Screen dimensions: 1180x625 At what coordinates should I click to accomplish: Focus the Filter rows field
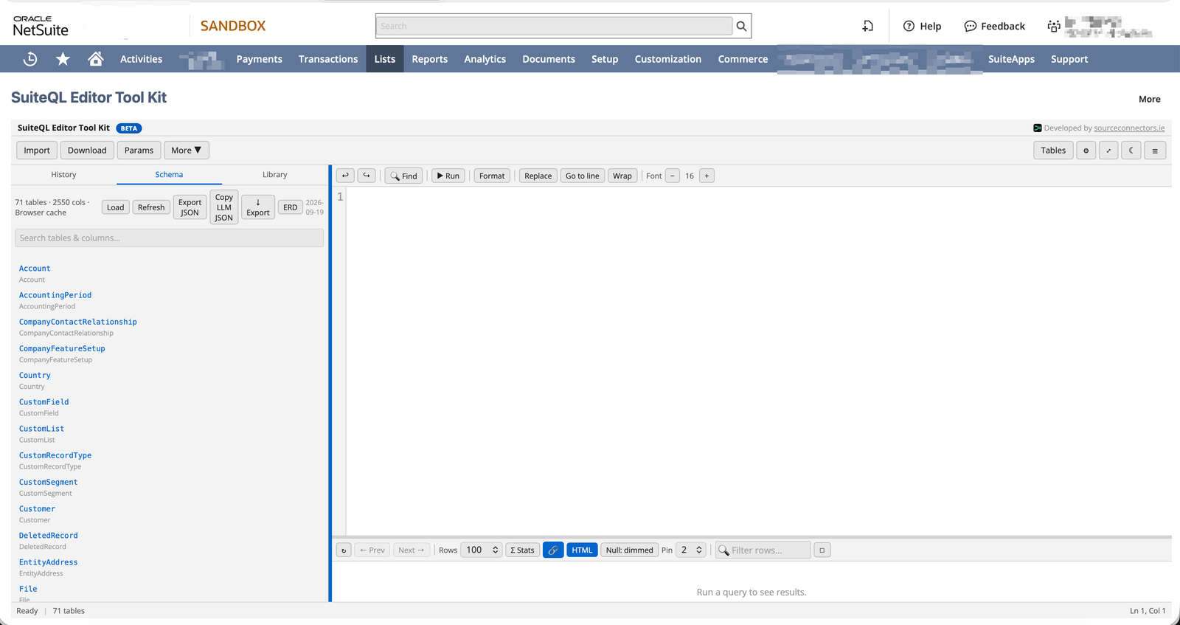click(763, 550)
